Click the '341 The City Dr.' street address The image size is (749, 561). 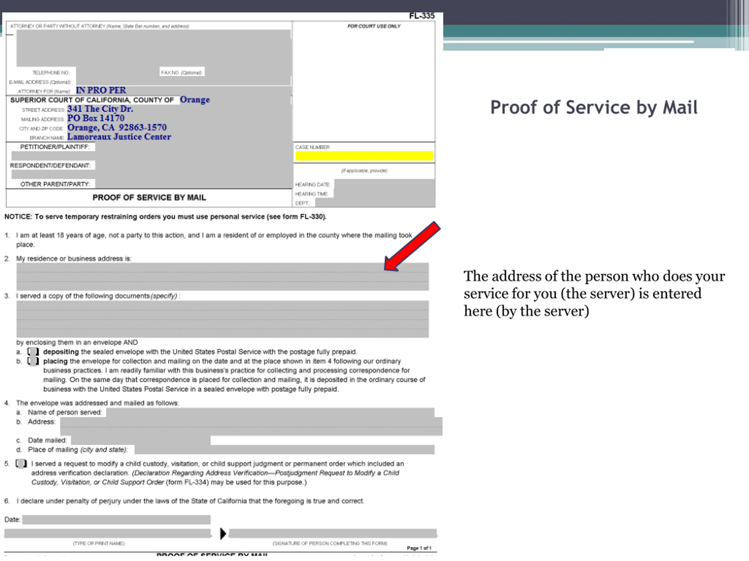coord(100,109)
